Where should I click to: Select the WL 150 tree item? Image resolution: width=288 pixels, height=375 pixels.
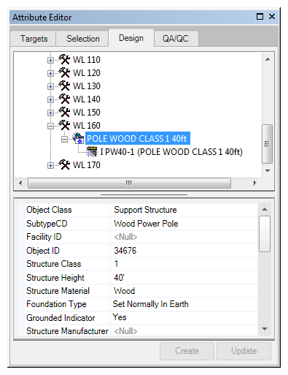point(87,113)
